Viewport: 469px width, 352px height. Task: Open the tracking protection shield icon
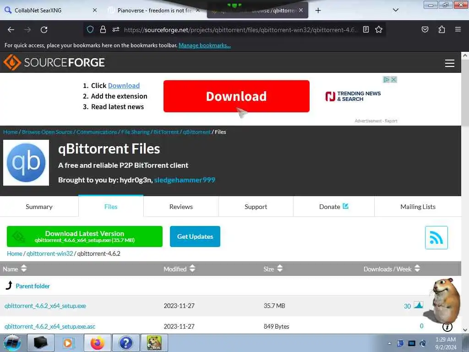point(90,29)
